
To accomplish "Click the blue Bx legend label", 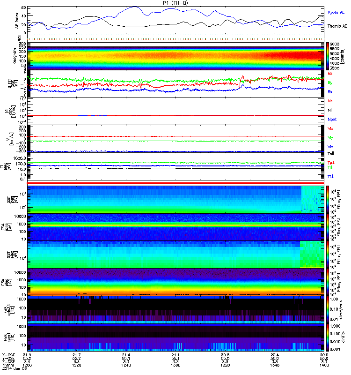I will (x=330, y=92).
